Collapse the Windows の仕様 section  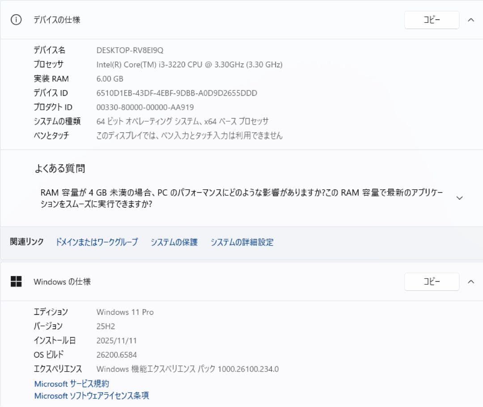(x=471, y=282)
